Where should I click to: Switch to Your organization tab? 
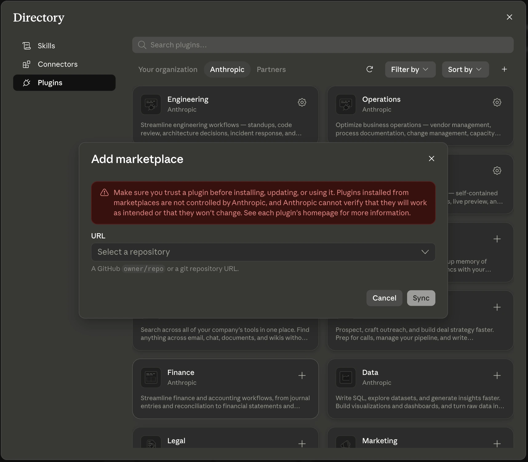[168, 70]
